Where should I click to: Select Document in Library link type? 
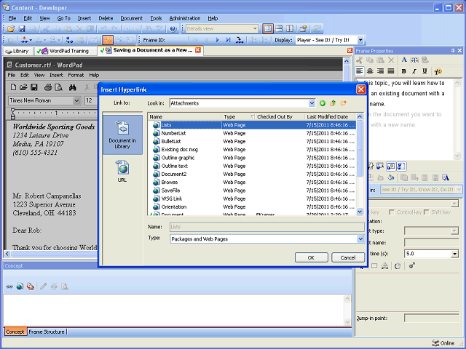(x=122, y=135)
